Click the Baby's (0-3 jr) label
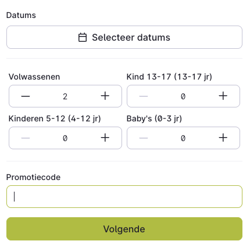 tap(154, 118)
